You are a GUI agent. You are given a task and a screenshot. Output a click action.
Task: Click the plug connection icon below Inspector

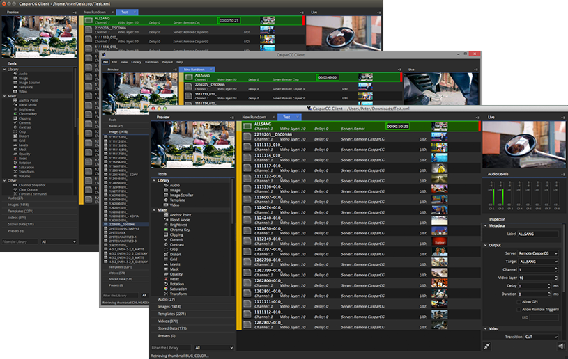click(487, 346)
